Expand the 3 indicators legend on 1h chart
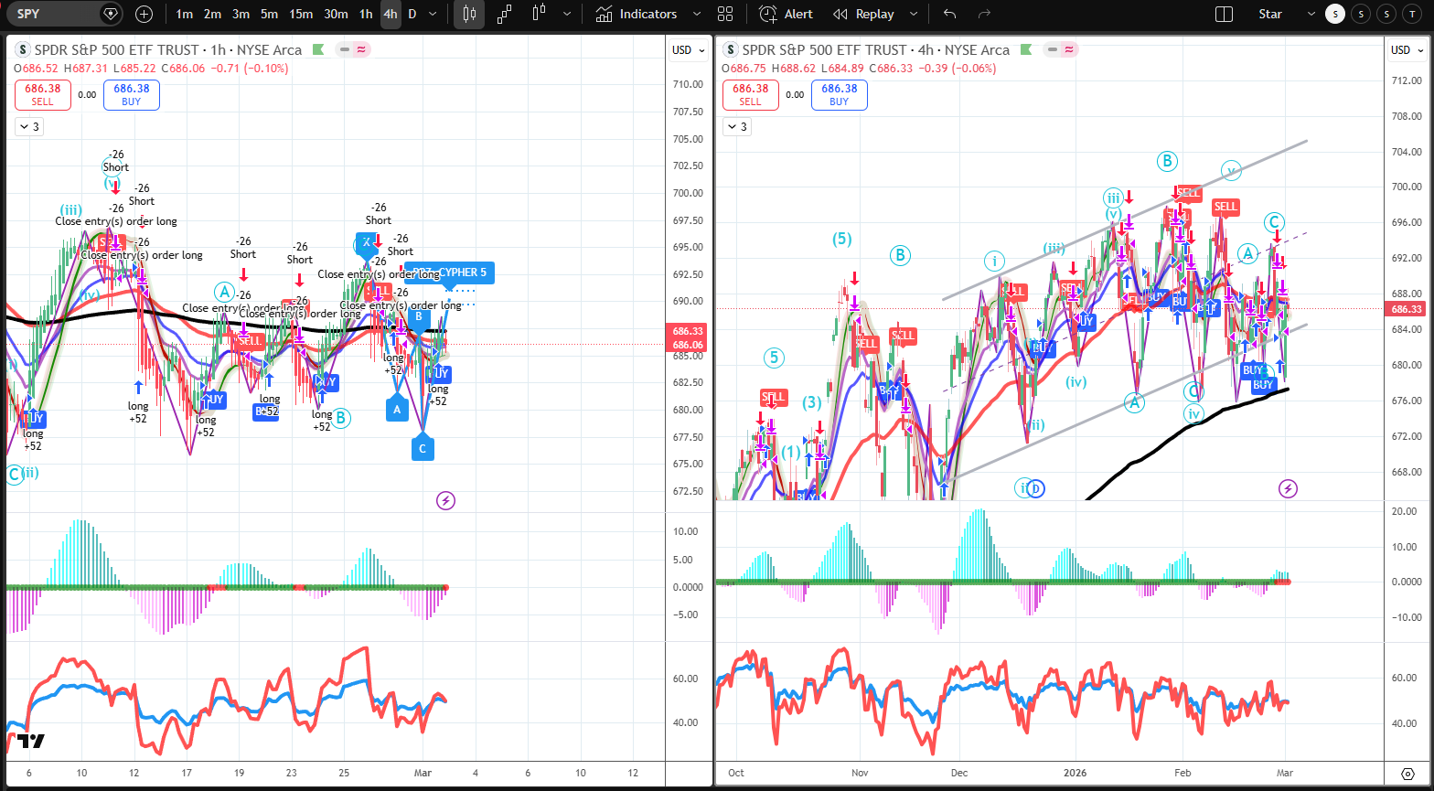This screenshot has height=791, width=1434. point(28,127)
